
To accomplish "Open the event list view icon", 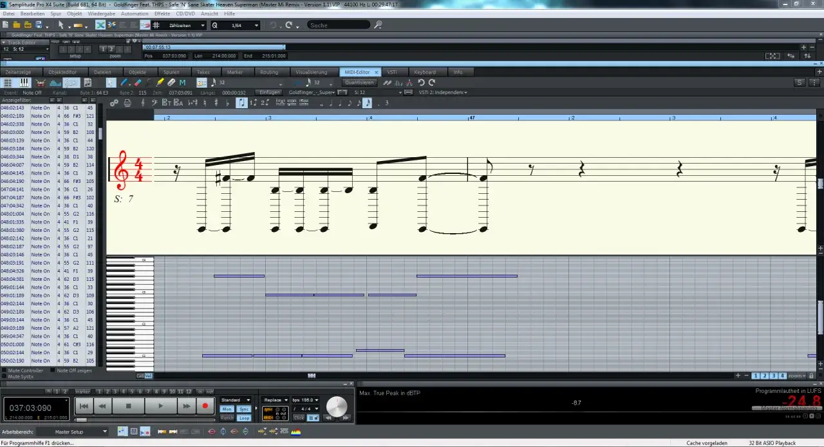I will pyautogui.click(x=8, y=82).
